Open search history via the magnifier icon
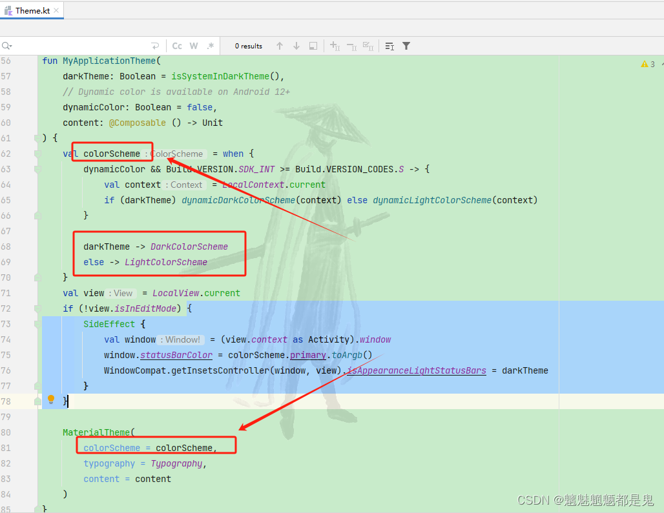This screenshot has height=513, width=664. pyautogui.click(x=6, y=46)
